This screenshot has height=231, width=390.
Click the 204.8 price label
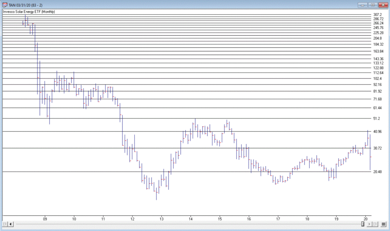point(377,38)
